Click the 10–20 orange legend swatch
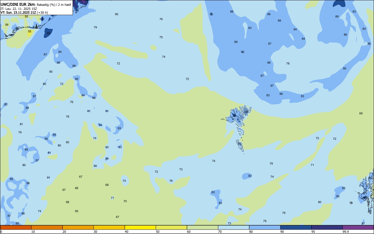Viewport: 374px width, 234px height. [x=47, y=227]
